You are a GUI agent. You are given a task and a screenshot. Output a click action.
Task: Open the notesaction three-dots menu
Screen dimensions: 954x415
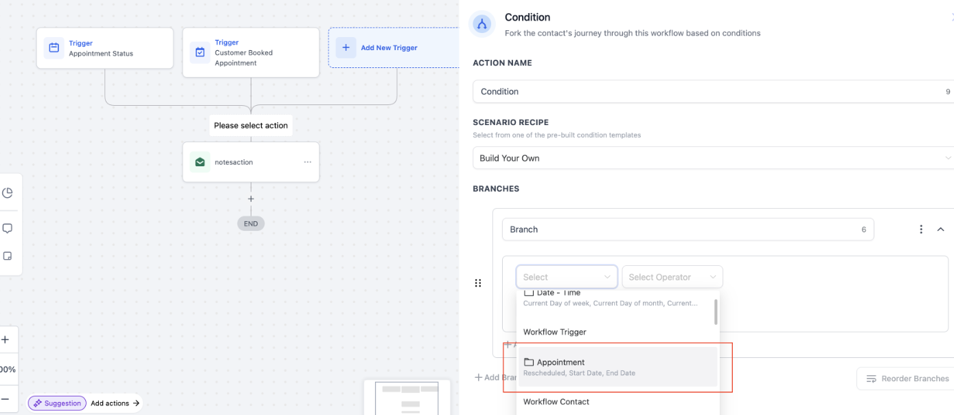(x=307, y=162)
